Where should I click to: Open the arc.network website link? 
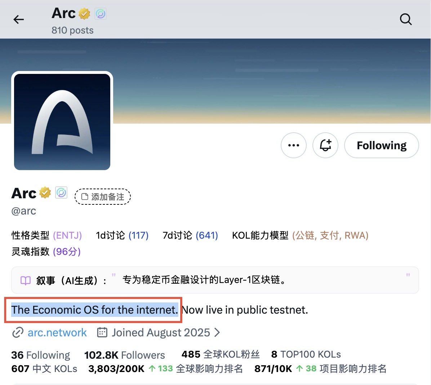57,333
